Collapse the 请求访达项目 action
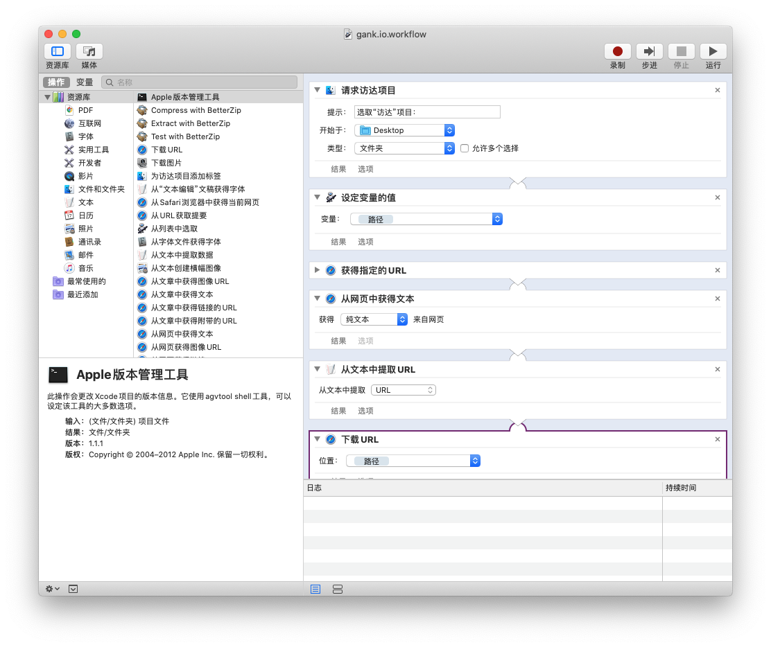 (317, 90)
